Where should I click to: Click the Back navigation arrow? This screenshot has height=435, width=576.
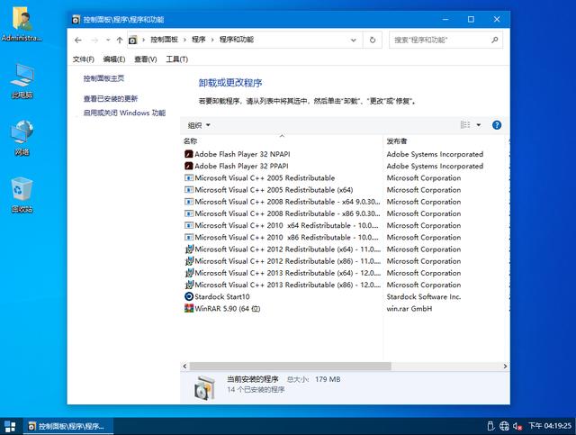click(78, 41)
